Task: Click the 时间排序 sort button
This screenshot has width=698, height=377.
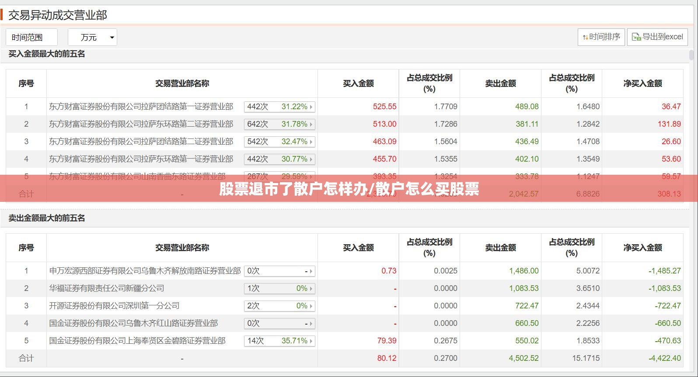Action: [601, 37]
